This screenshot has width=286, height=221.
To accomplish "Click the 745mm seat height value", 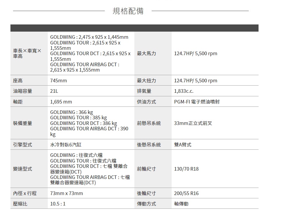I will pos(59,81).
